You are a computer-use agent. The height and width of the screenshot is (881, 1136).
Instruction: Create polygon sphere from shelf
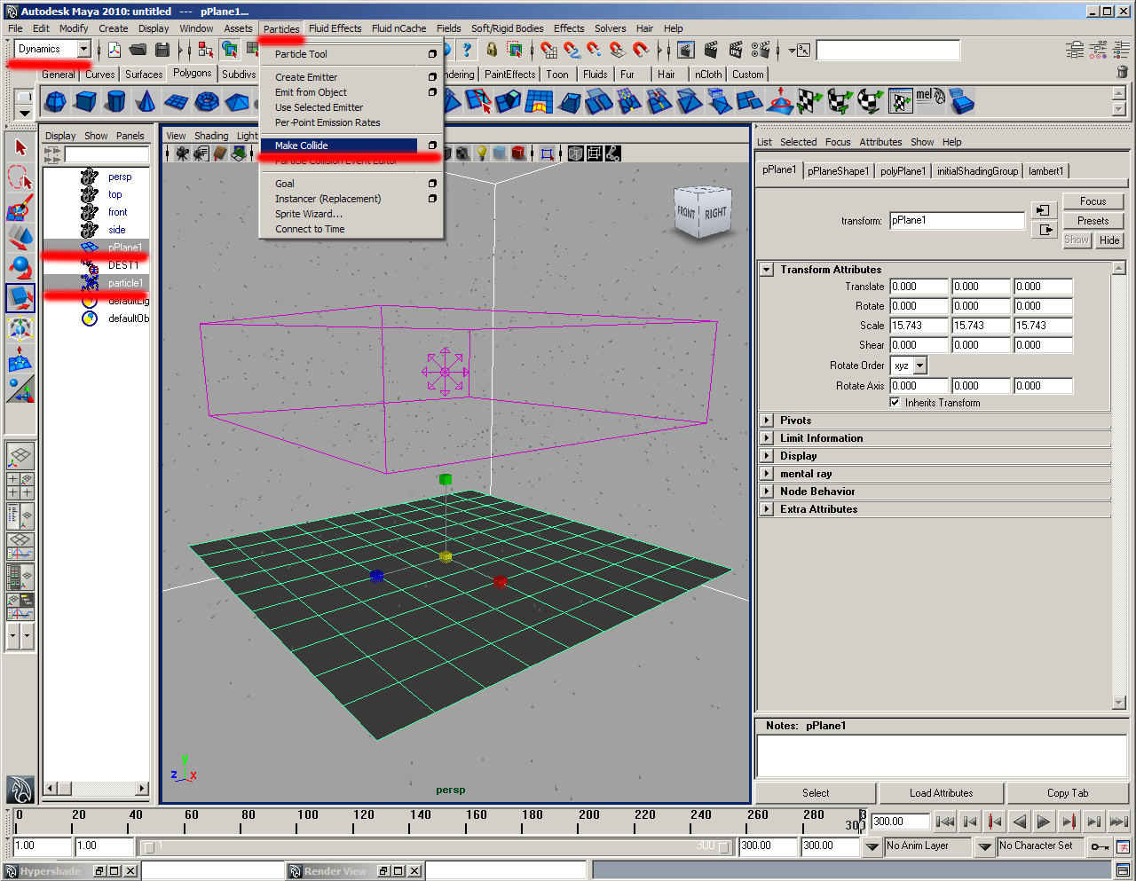pyautogui.click(x=55, y=102)
